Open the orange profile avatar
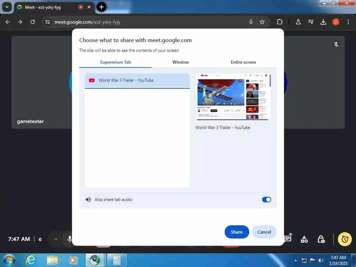 coord(336,22)
